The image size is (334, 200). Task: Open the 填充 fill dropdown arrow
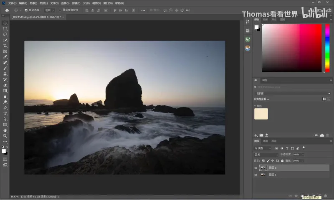303,161
